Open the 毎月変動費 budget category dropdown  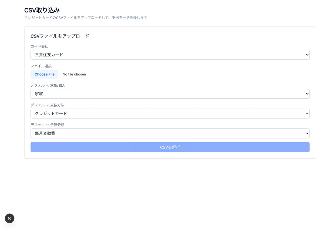(x=170, y=133)
